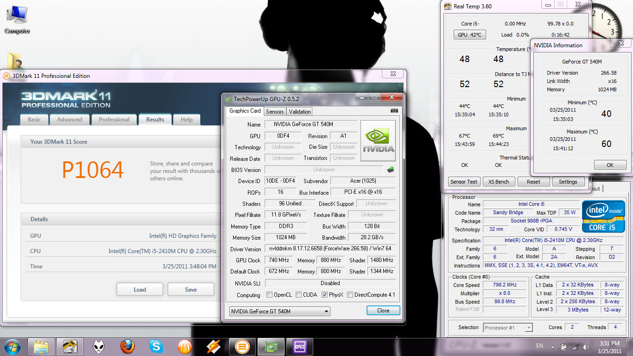Click the CPU-Z Specification field
Screen dimensions: 633x356
point(553,240)
